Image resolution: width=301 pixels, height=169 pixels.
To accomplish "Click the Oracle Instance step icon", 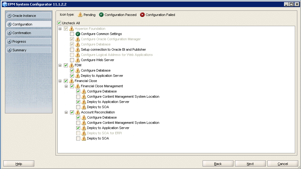I will 9,16.
